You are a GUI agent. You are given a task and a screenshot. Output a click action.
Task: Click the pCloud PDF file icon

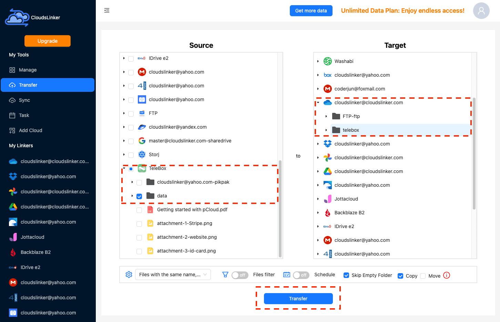coord(150,210)
